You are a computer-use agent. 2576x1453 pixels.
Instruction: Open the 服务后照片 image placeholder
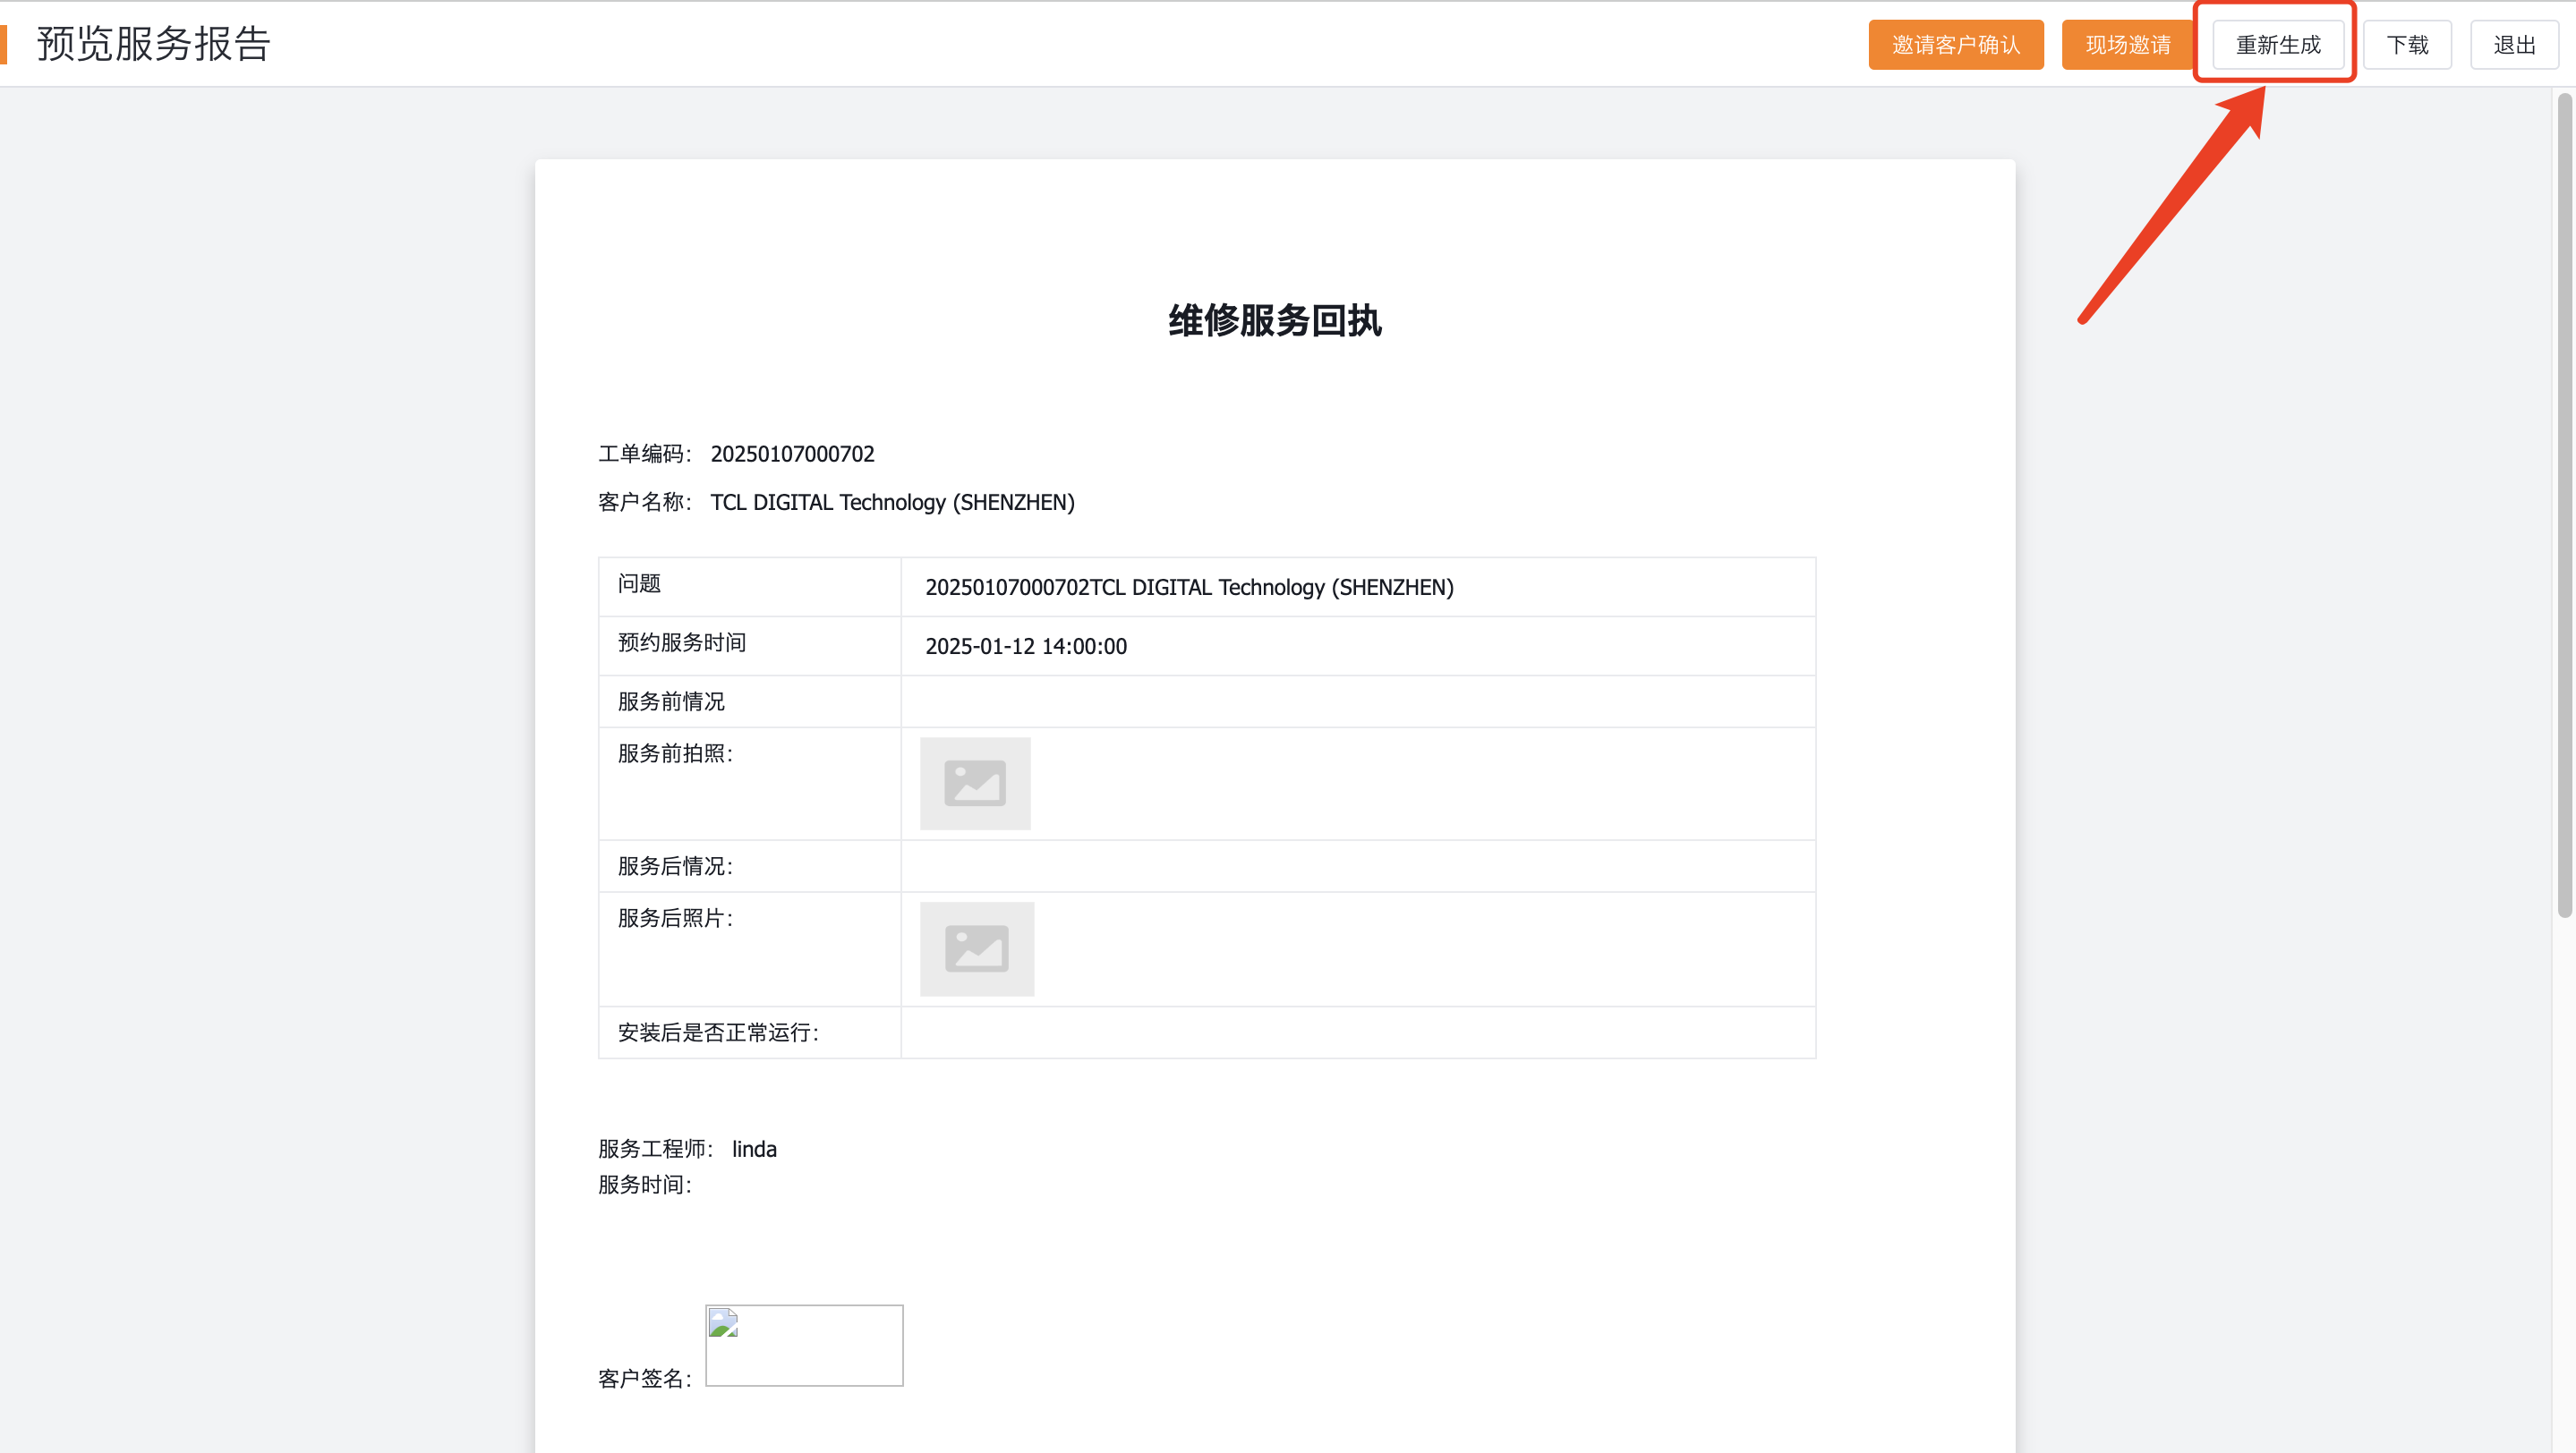coord(977,948)
